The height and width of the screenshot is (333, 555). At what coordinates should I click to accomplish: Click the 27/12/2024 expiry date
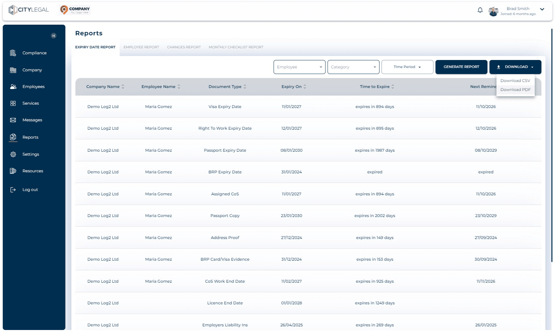pyautogui.click(x=291, y=238)
